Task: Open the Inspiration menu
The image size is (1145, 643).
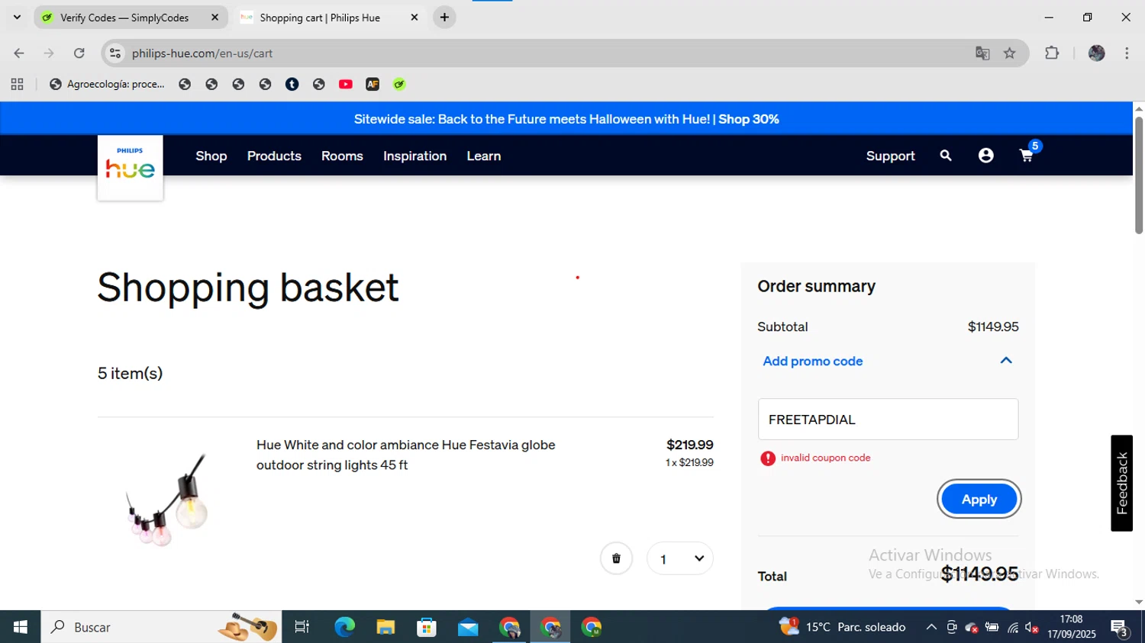Action: point(414,156)
